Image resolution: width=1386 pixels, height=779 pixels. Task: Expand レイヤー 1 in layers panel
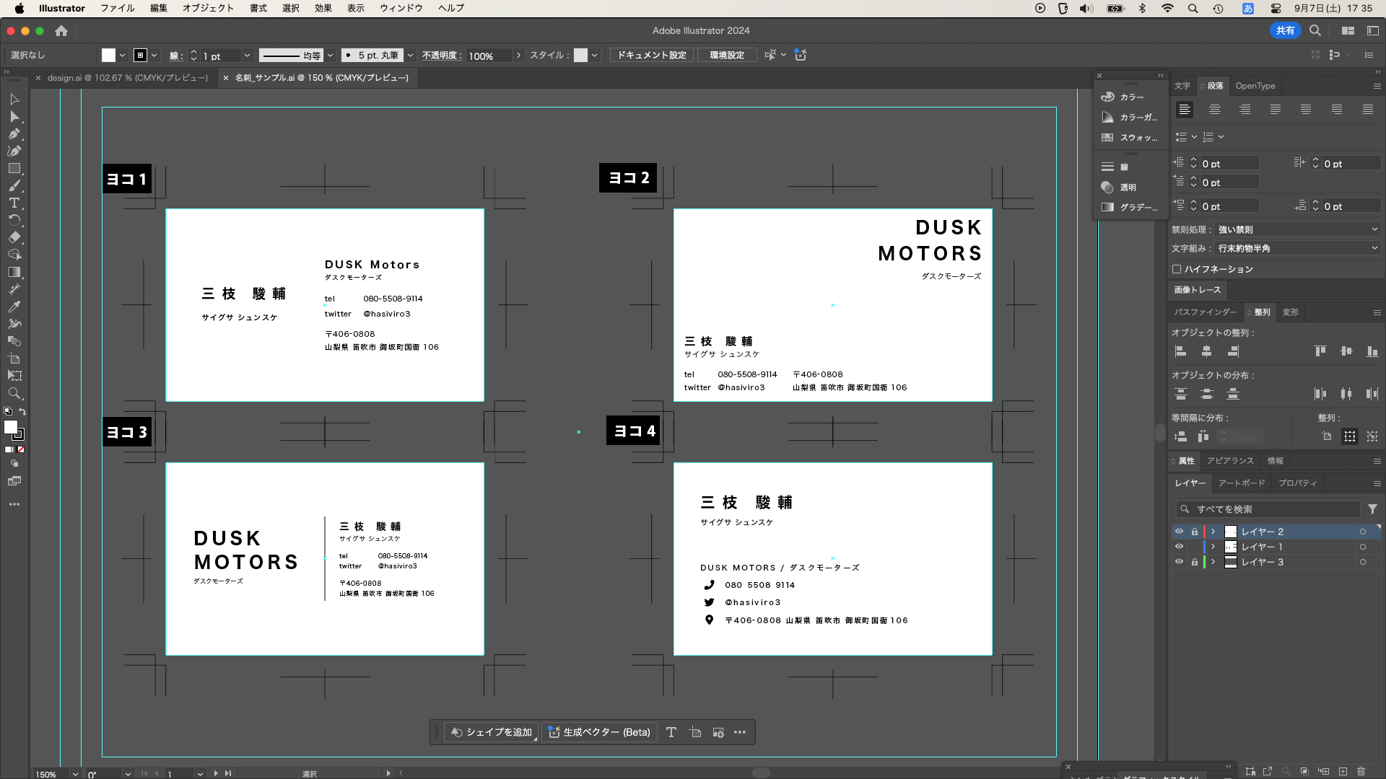[1213, 547]
